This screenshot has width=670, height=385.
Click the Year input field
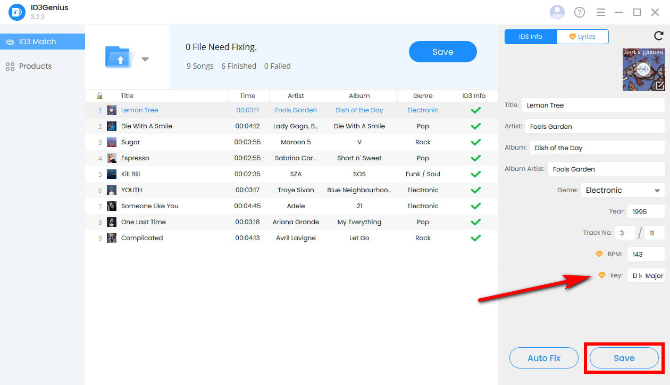646,211
